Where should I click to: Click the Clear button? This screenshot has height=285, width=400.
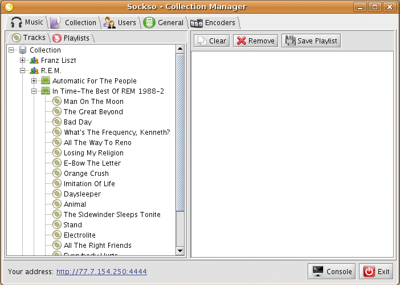click(x=212, y=41)
